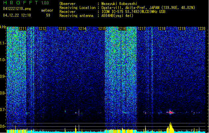The height and width of the screenshot is (133, 209).
Task: Click the 0.8 kHz axis label
Action: (x=3, y=93)
